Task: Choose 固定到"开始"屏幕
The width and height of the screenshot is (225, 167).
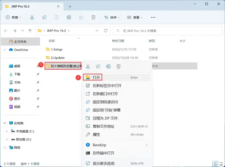Action: [117, 110]
